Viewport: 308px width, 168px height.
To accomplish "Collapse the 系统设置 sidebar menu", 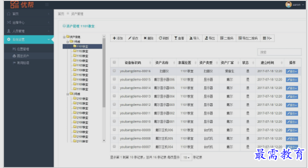I will click(29, 39).
